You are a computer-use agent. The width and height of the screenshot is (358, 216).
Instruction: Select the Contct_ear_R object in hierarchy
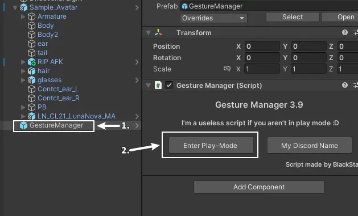click(59, 98)
